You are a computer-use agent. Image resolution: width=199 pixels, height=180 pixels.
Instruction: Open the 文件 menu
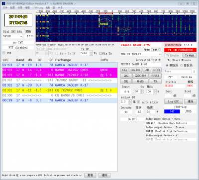tap(5, 8)
